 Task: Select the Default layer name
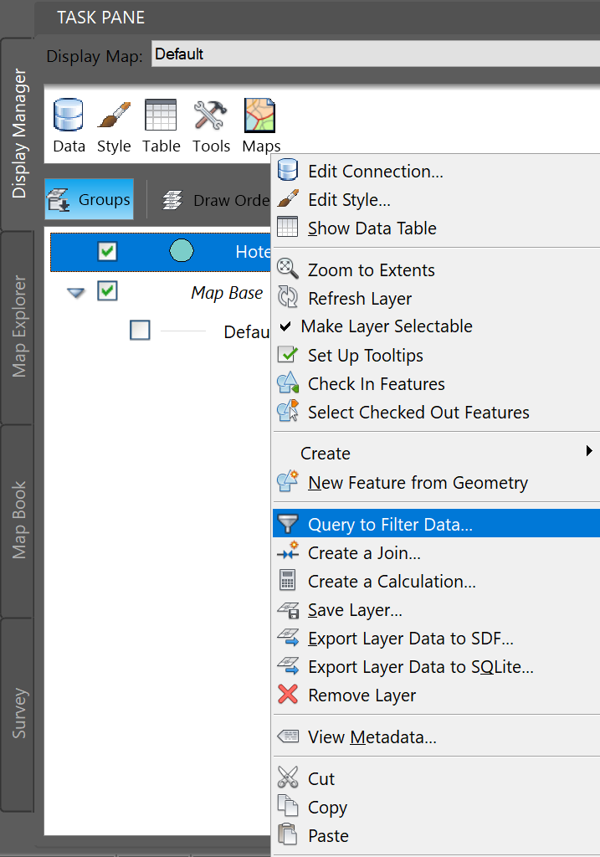[x=247, y=331]
